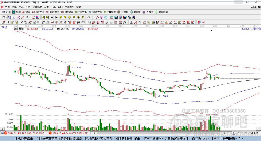Switch to K线 candlestick chart
261x141 pixels.
pyautogui.click(x=26, y=12)
